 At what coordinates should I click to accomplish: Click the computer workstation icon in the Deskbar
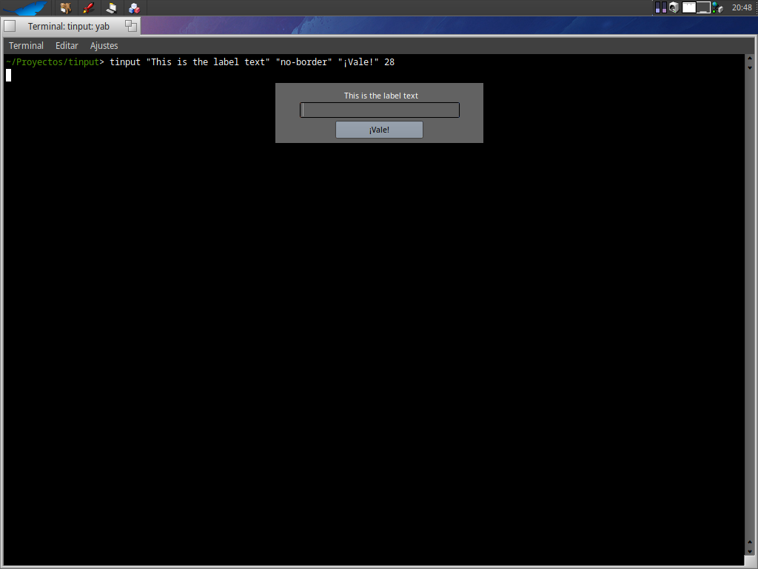pos(111,8)
